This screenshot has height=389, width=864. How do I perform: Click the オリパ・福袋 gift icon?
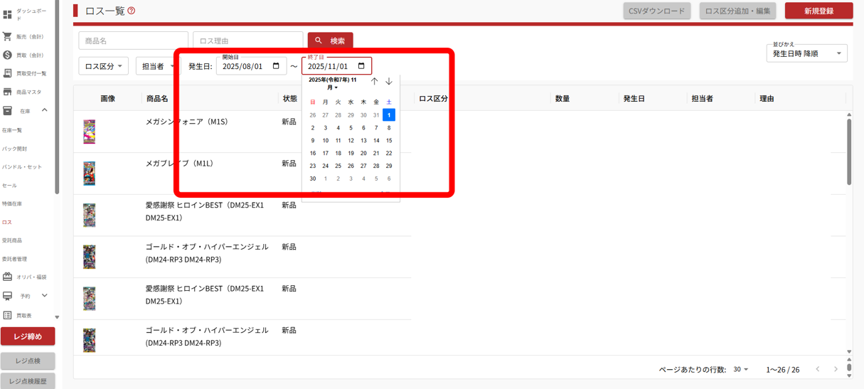(7, 277)
